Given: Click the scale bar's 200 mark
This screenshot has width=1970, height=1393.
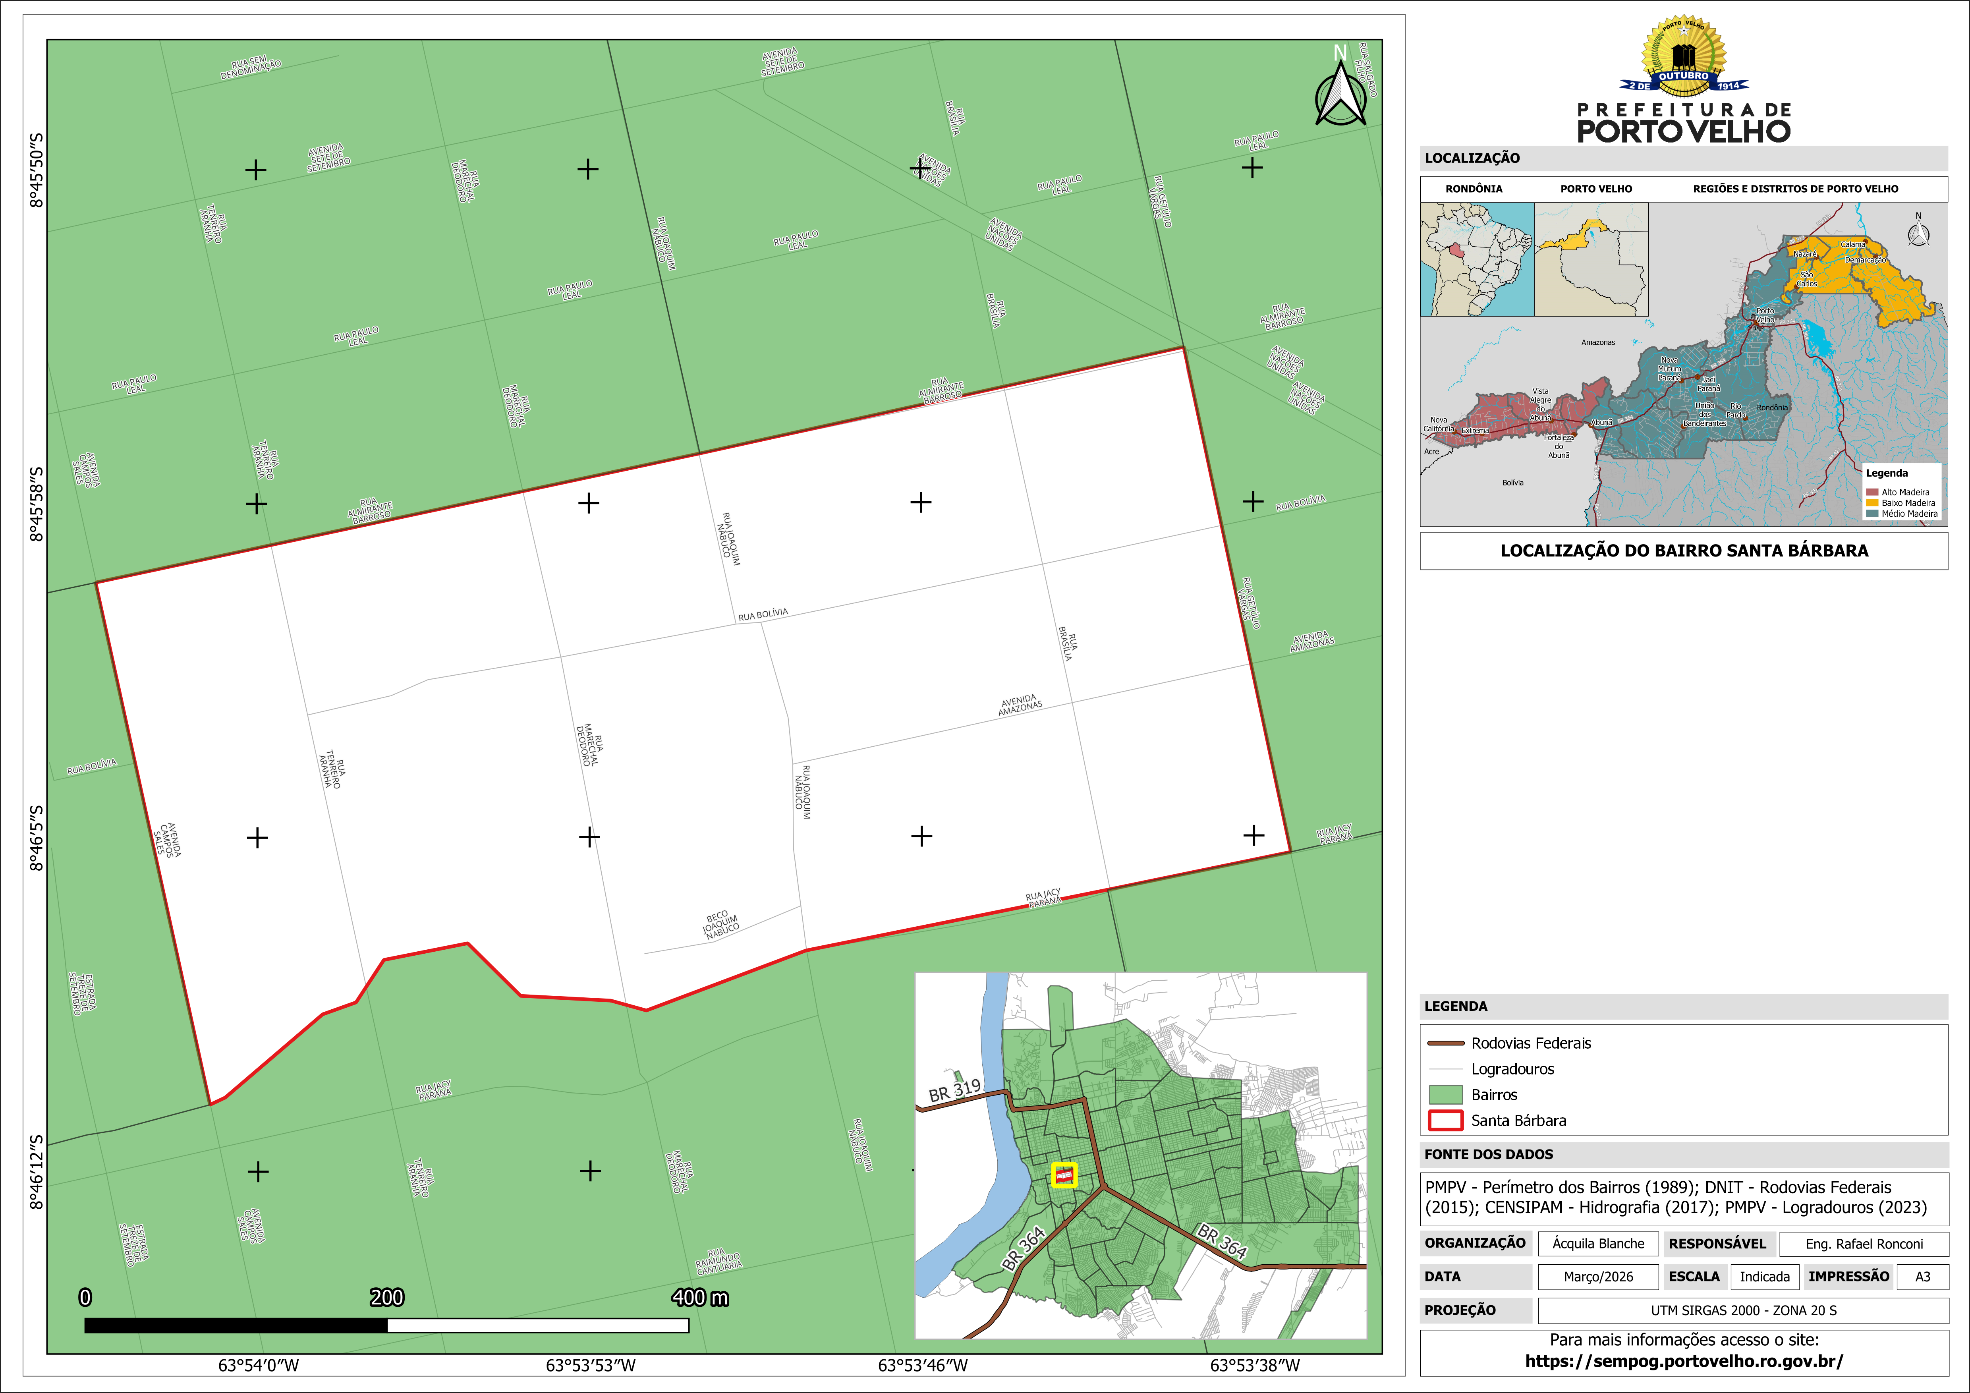Looking at the screenshot, I should (x=387, y=1297).
